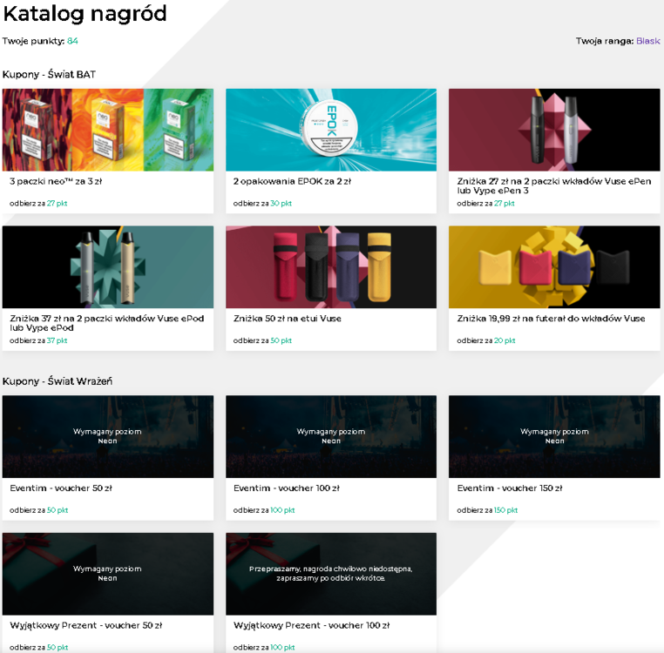Click the 'Kupony - Świat Wrażeń' section heading
The image size is (664, 653).
(58, 381)
